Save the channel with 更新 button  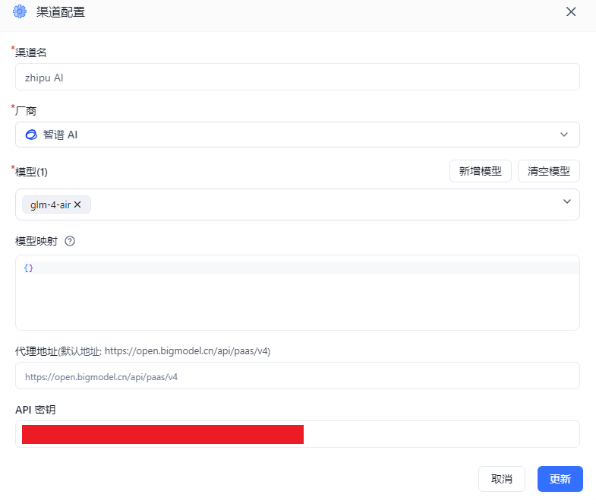tap(560, 479)
